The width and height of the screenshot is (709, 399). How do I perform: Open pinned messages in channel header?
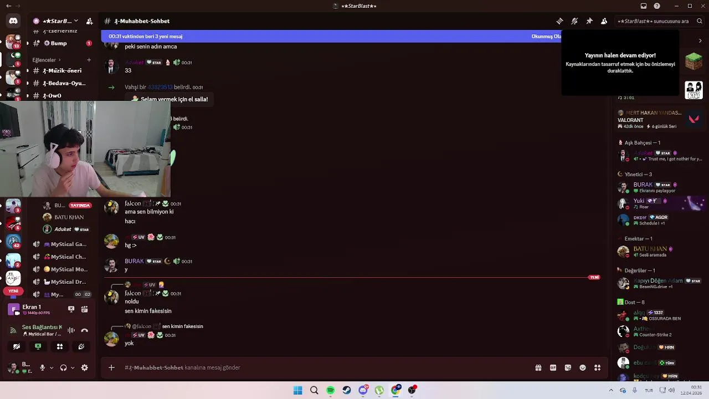click(x=589, y=21)
